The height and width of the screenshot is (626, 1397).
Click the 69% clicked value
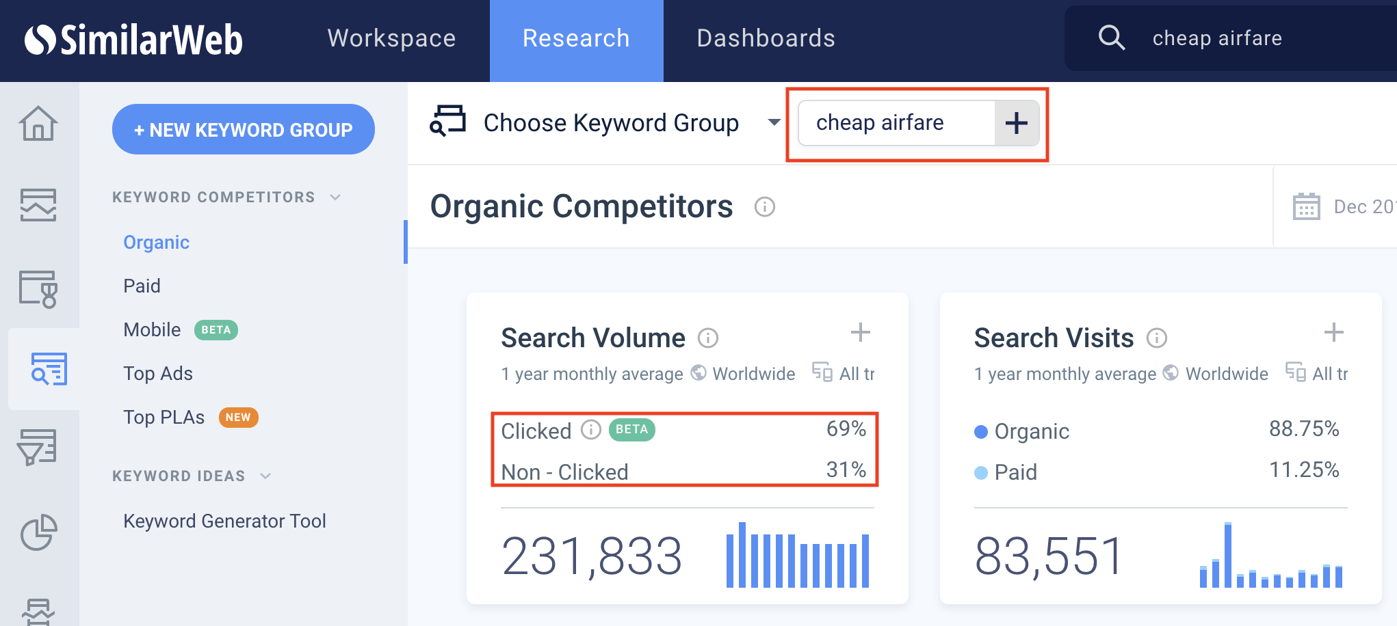(846, 428)
